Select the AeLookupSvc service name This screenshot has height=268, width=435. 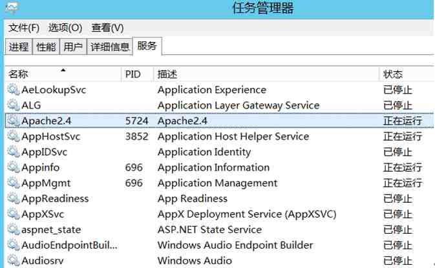coord(54,90)
